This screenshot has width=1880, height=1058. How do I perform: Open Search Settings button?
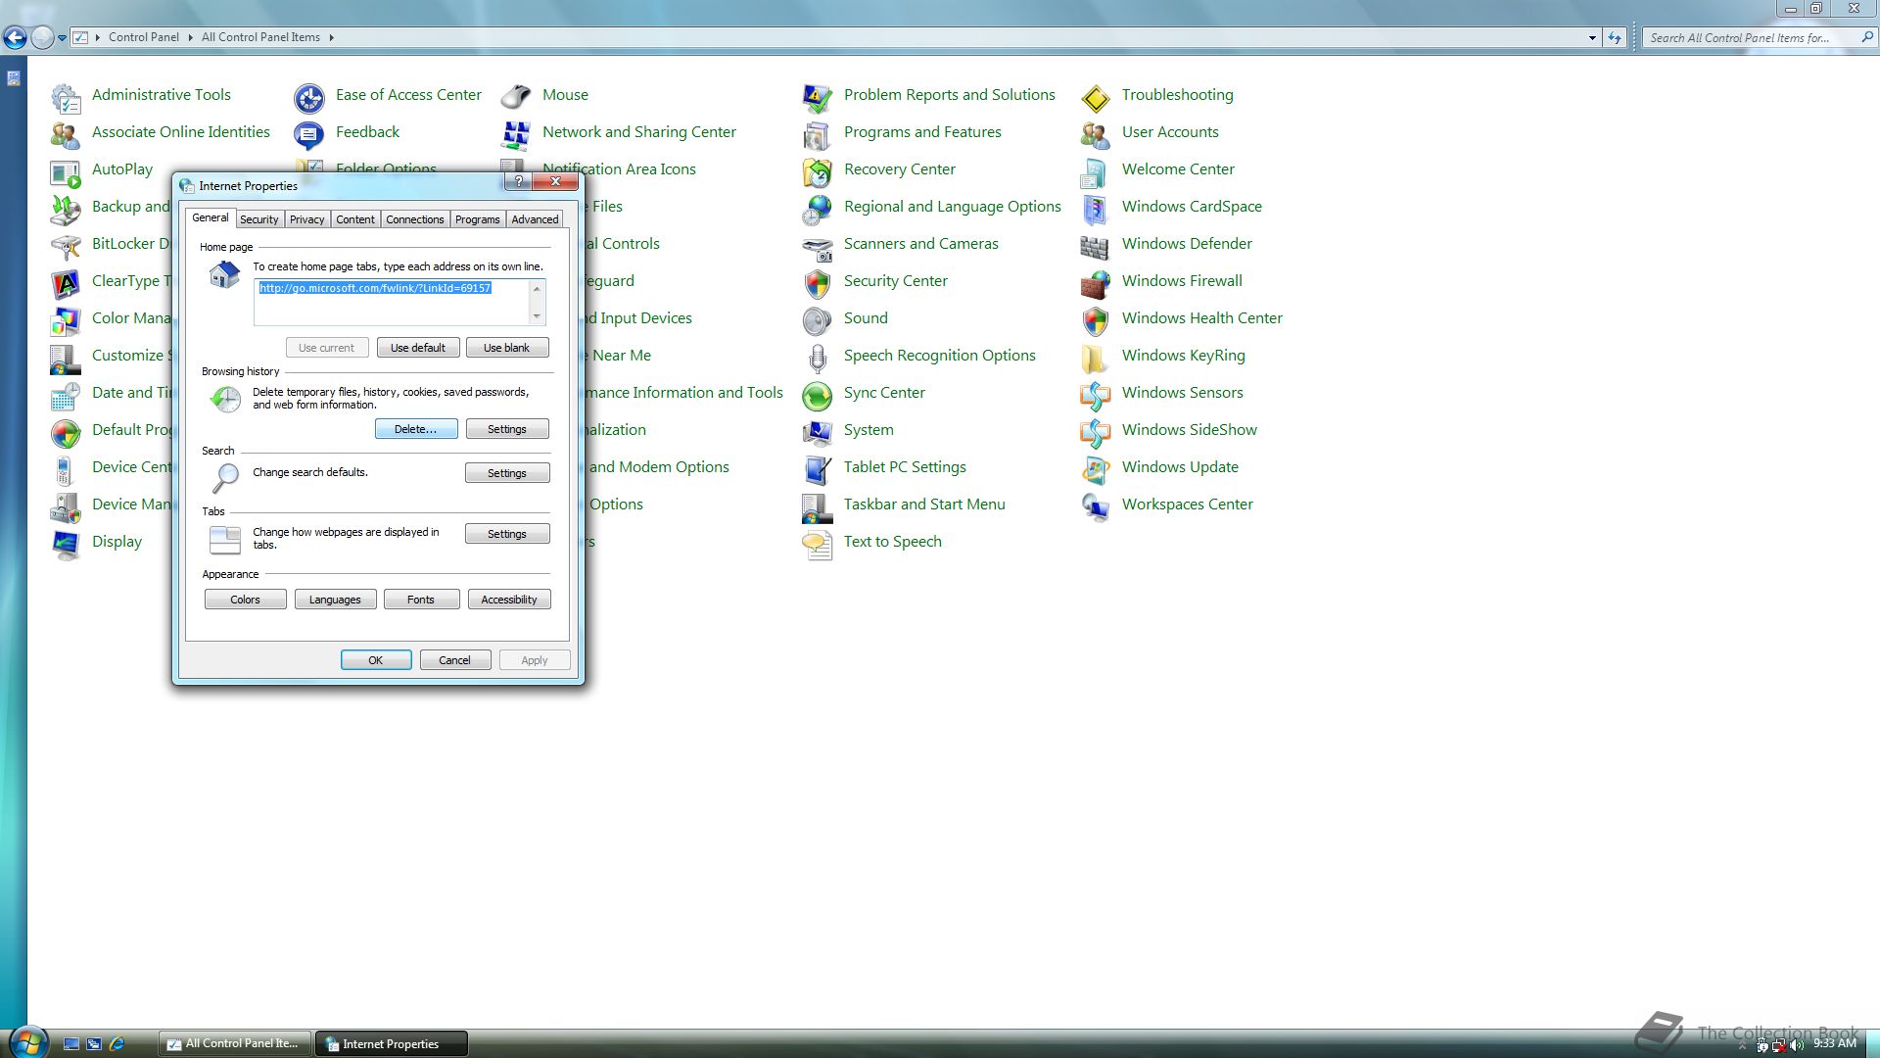pos(507,473)
